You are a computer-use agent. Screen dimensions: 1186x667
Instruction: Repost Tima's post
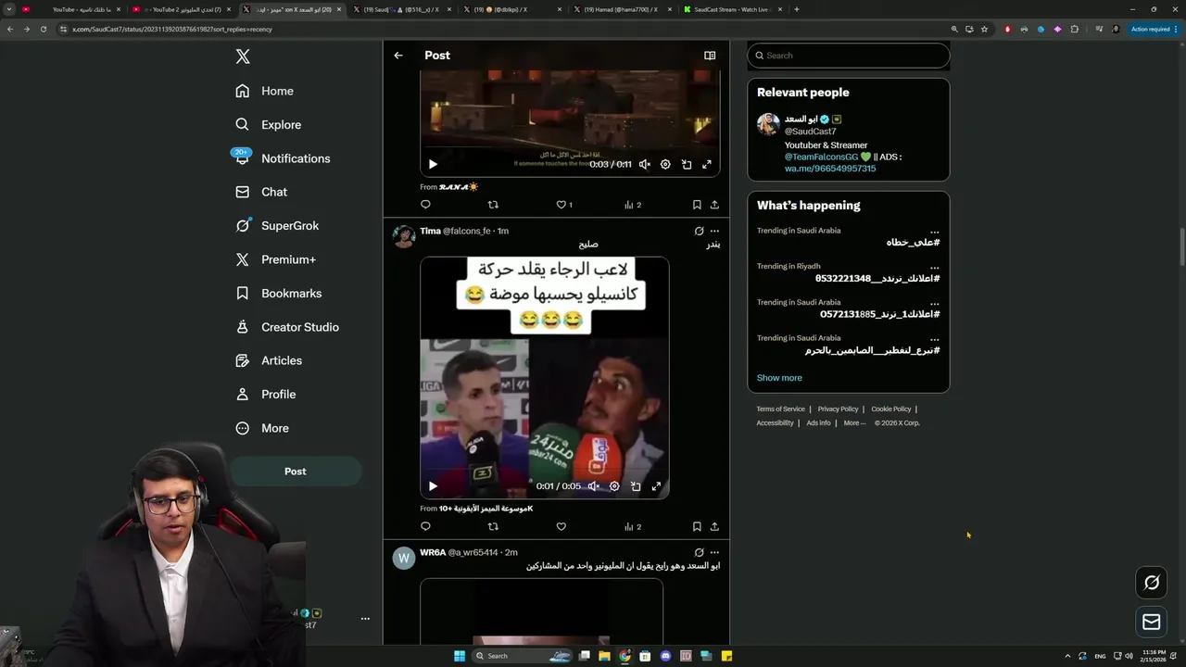pyautogui.click(x=493, y=526)
